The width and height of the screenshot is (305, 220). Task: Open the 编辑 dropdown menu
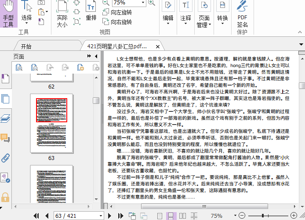click(168, 13)
